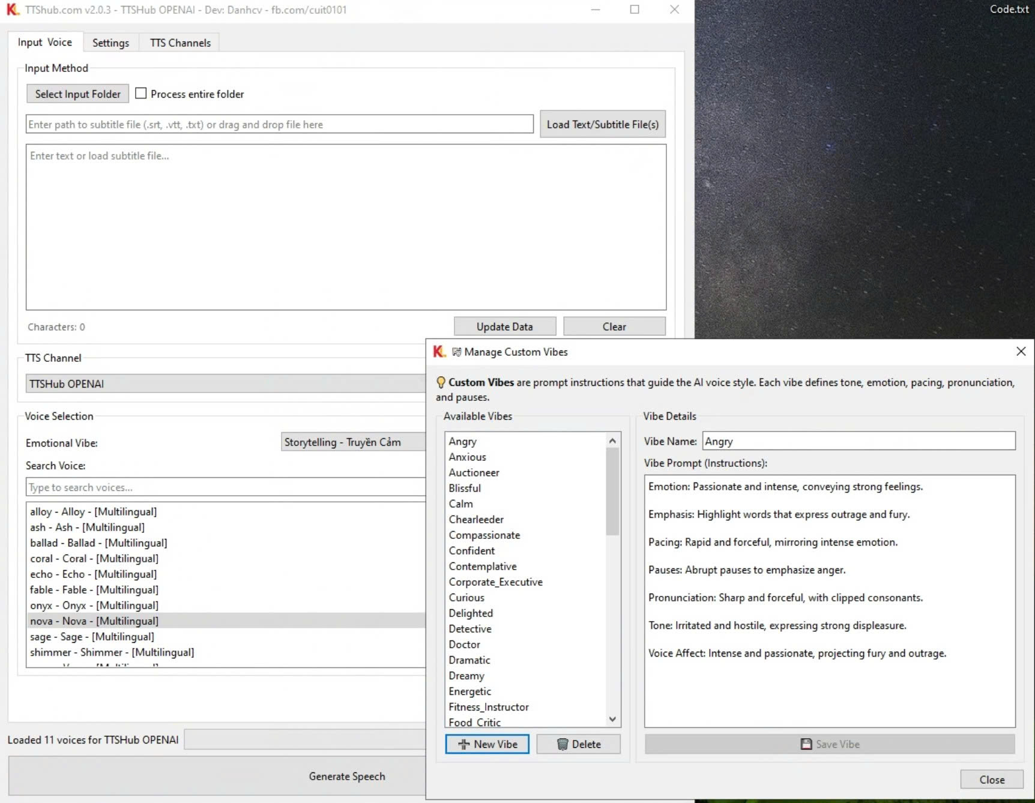Image resolution: width=1035 pixels, height=803 pixels.
Task: Select the Contemplative vibe
Action: [x=526, y=566]
